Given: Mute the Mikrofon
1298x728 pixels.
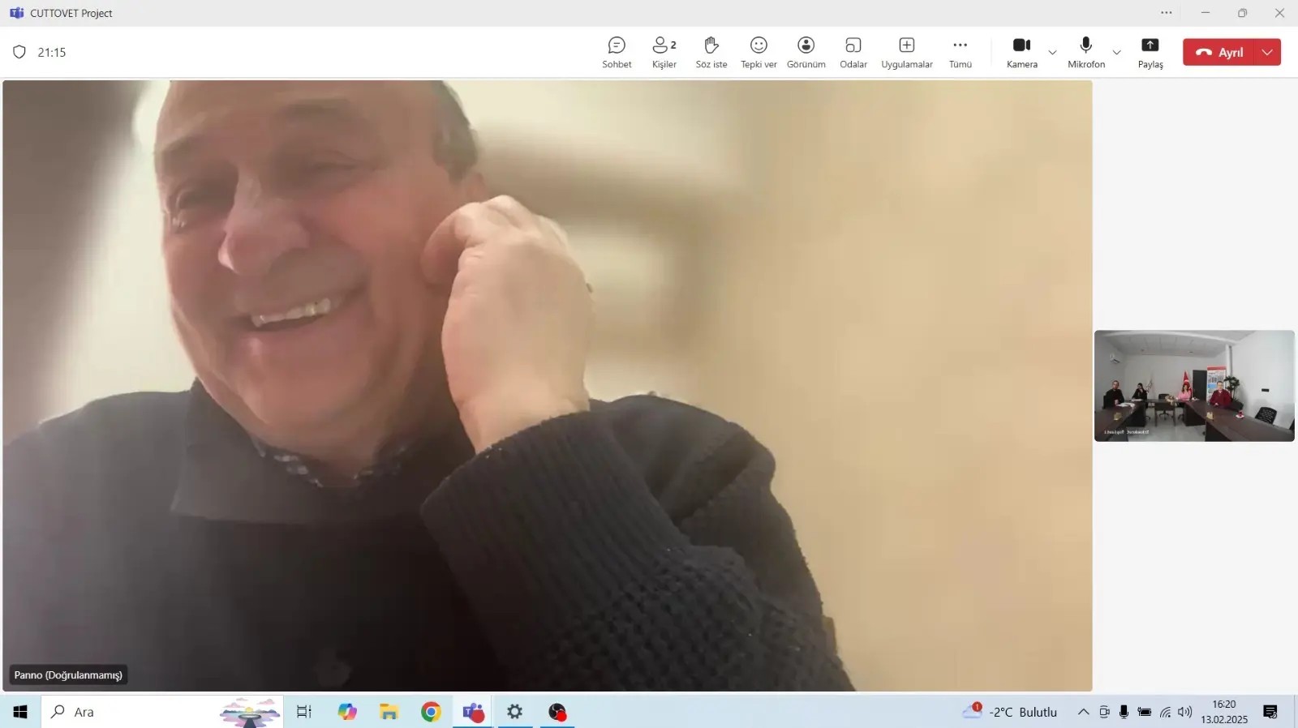Looking at the screenshot, I should [x=1085, y=52].
